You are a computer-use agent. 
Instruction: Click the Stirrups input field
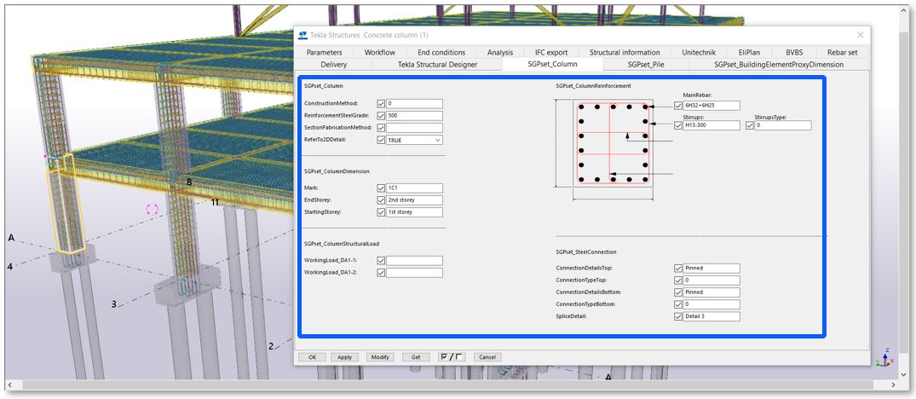point(711,125)
